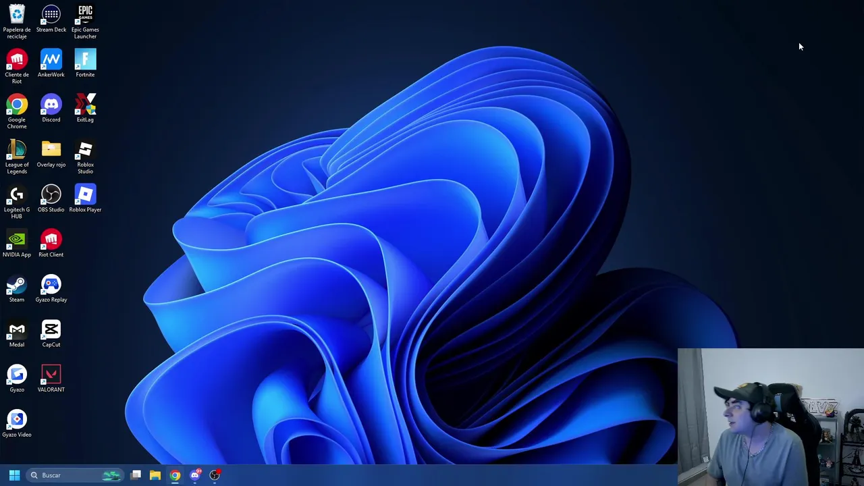The image size is (864, 486).
Task: Click the AnkerWork desktop icon
Action: click(x=51, y=63)
